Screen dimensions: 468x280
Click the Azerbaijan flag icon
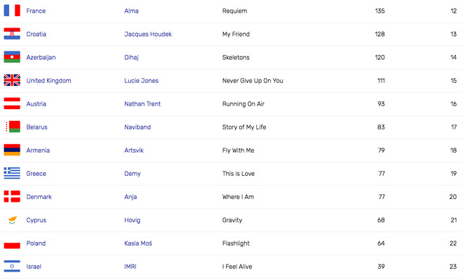click(x=12, y=57)
